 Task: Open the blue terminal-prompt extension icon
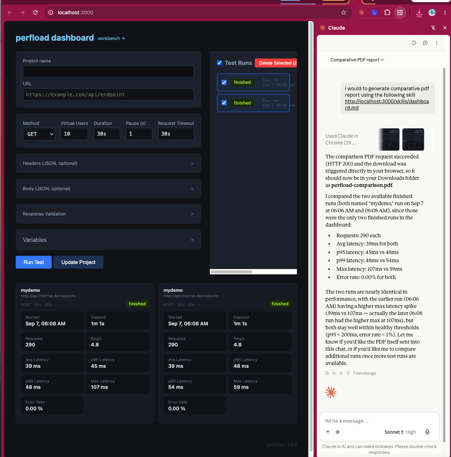pyautogui.click(x=374, y=12)
